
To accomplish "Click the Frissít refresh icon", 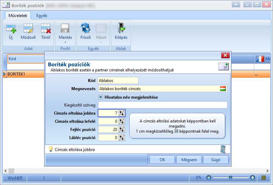I will point(86,28).
